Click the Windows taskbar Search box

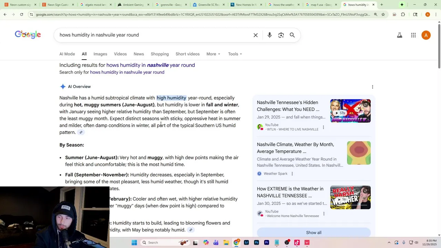[165, 242]
